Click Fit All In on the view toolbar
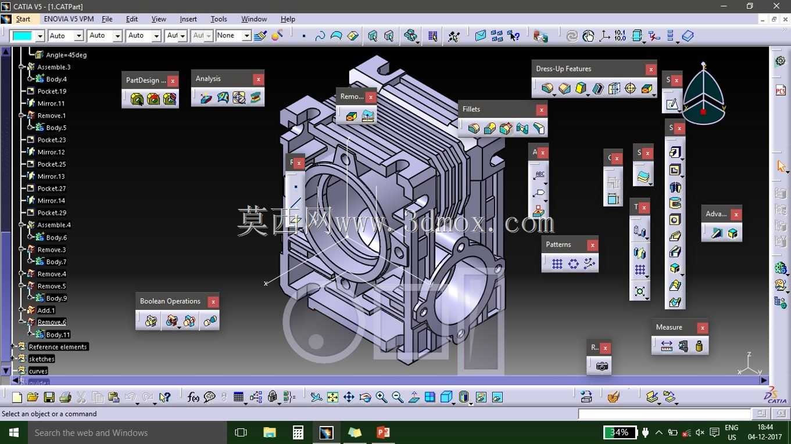The width and height of the screenshot is (791, 444). pos(332,397)
